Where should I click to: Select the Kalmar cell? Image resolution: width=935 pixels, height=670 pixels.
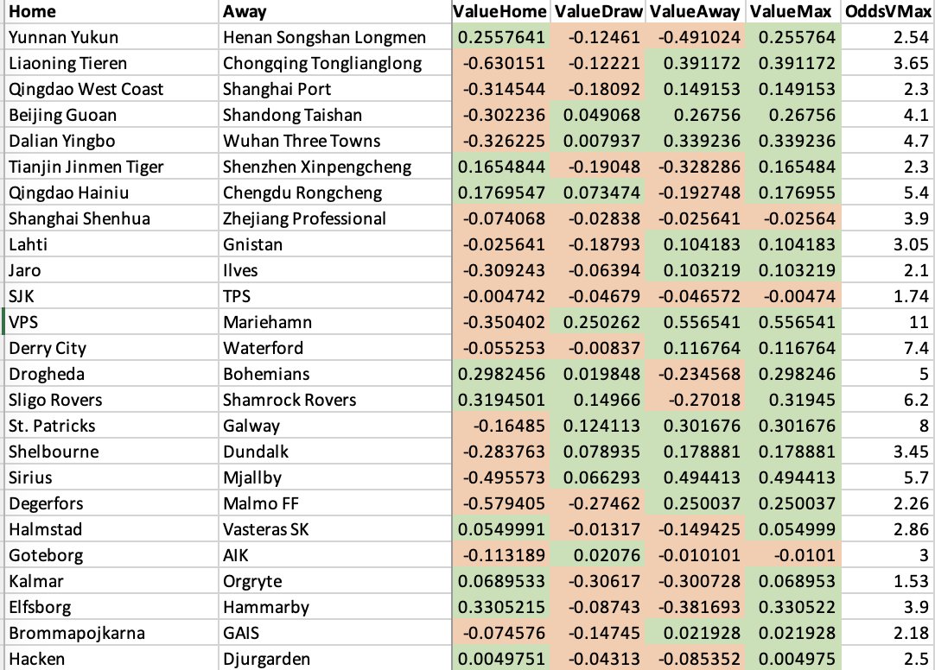pyautogui.click(x=111, y=581)
